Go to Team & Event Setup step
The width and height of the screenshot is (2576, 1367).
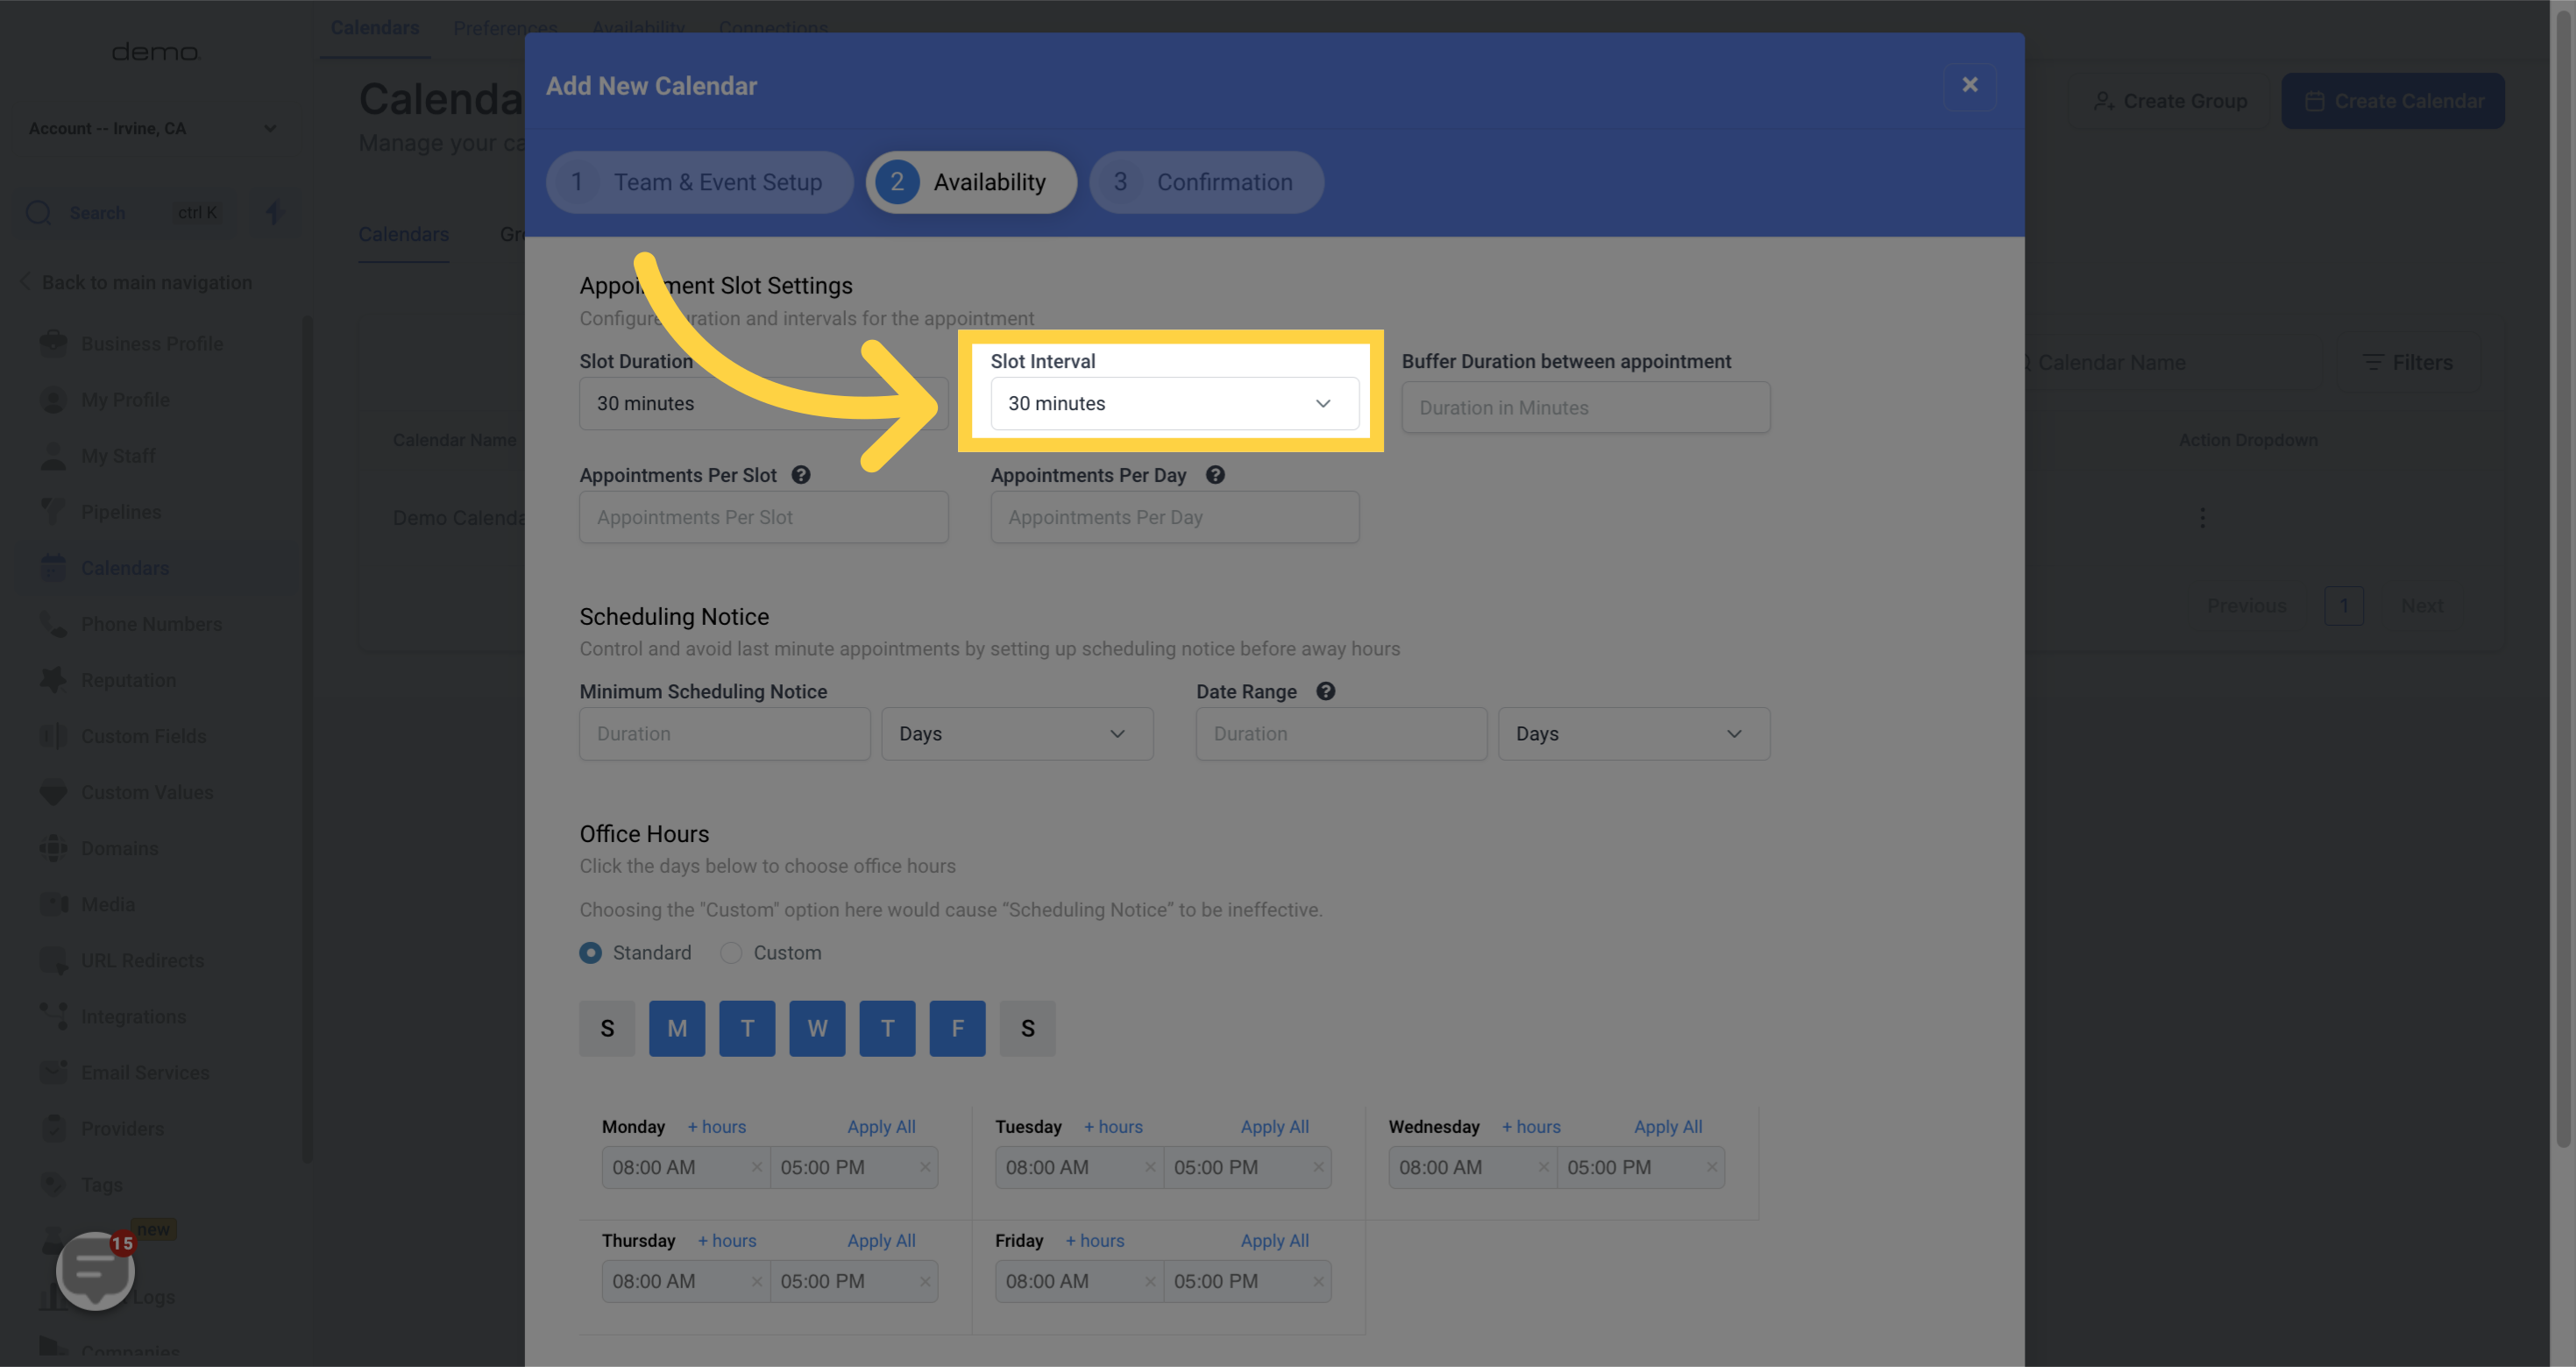click(699, 182)
